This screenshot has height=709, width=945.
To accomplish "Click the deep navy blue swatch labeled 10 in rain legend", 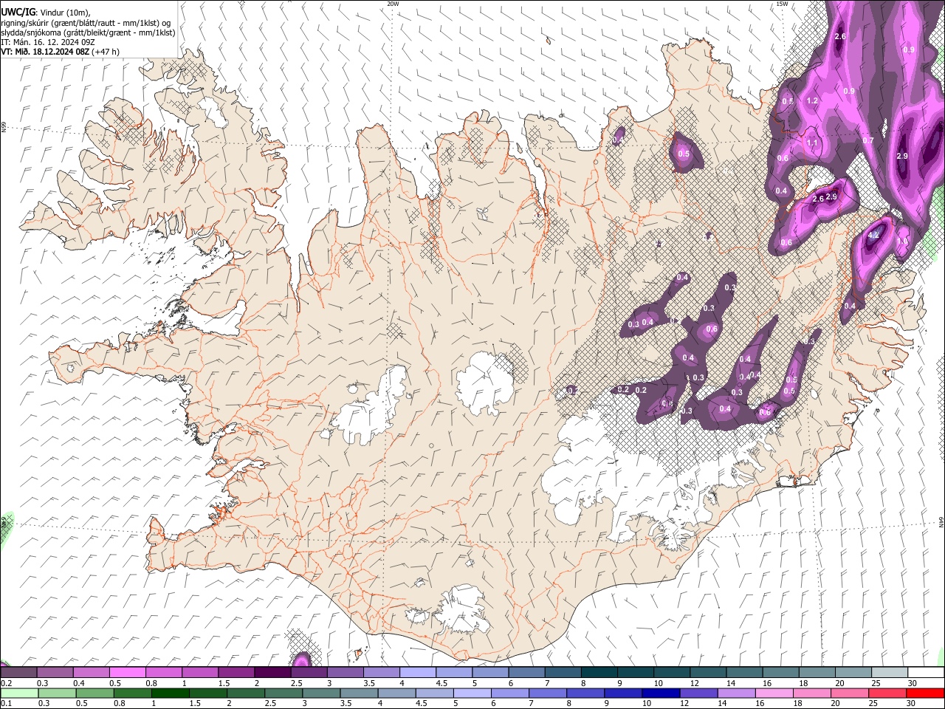I will pos(661,693).
